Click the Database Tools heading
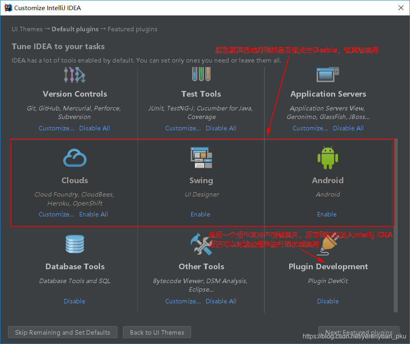 [75, 266]
